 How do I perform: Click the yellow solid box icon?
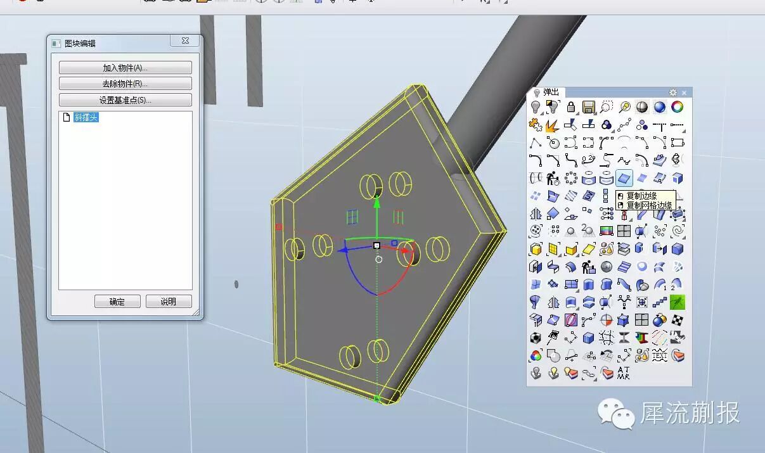coord(535,249)
